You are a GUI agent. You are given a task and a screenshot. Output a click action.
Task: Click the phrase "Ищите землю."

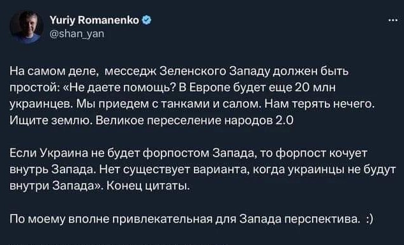52,120
